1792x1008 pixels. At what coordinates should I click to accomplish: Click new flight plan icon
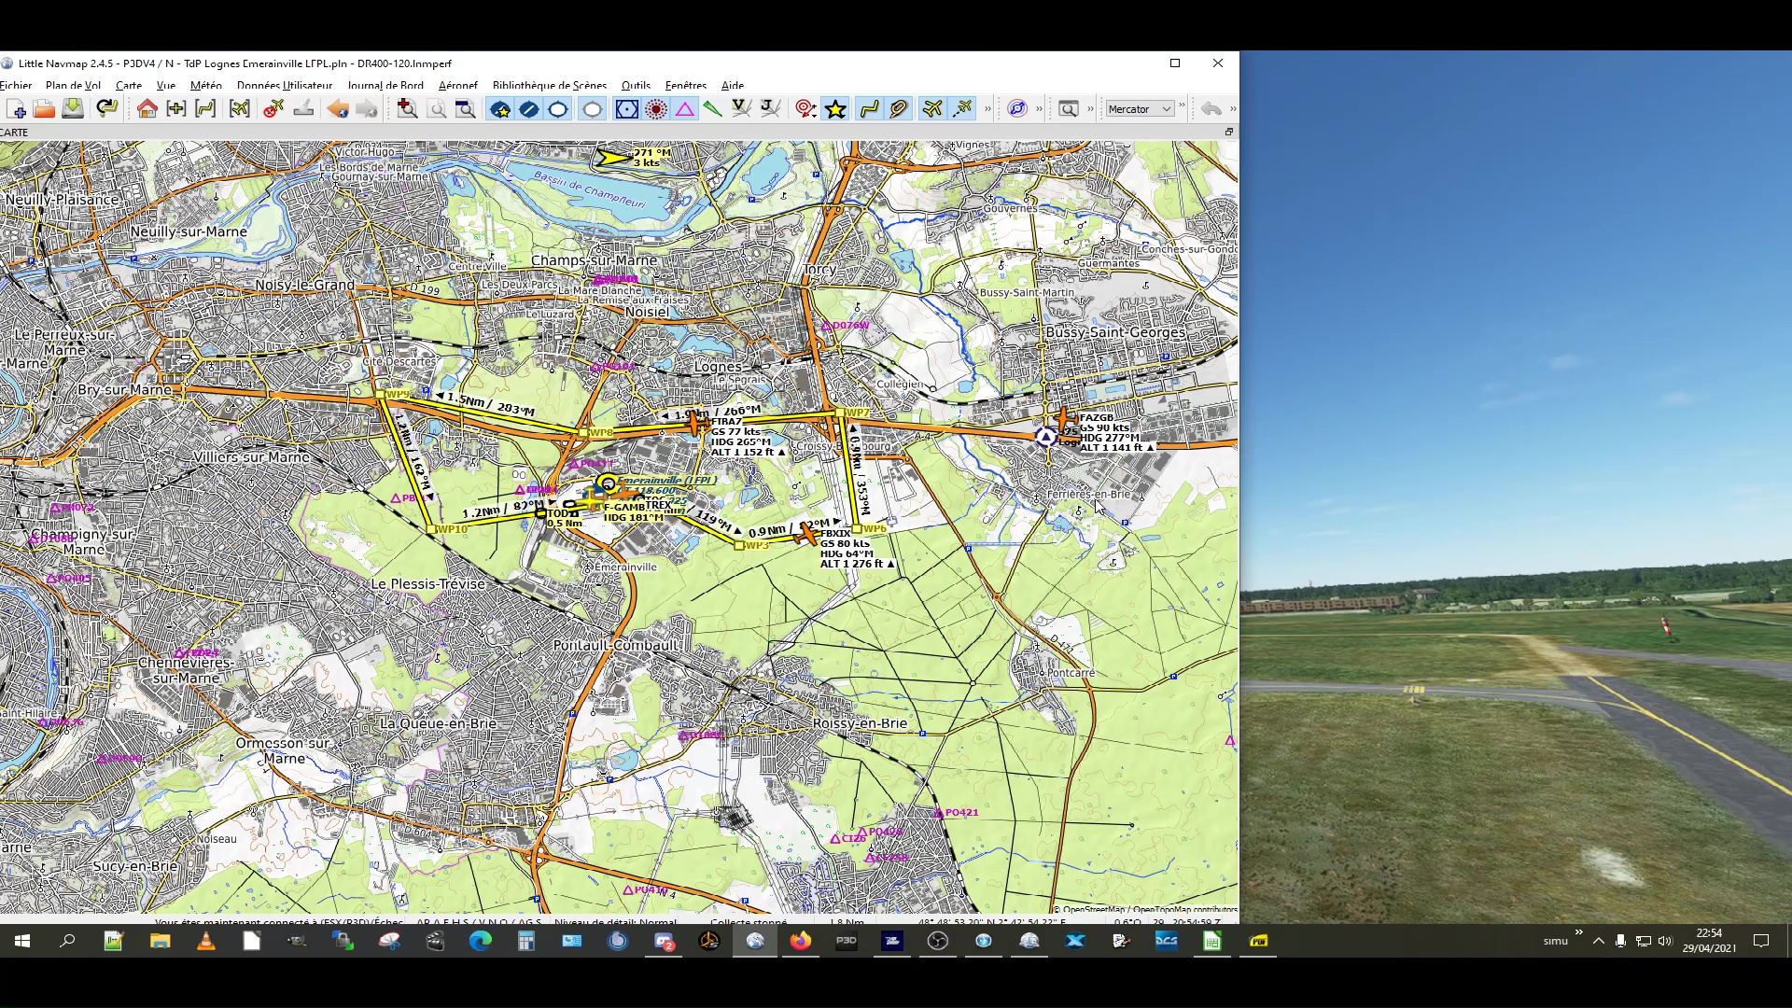point(17,109)
